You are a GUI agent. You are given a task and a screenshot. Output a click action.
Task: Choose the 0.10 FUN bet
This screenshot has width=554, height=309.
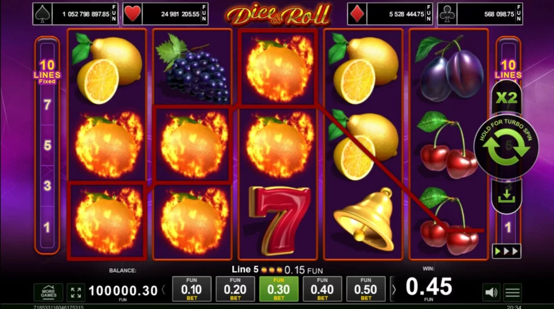click(191, 289)
